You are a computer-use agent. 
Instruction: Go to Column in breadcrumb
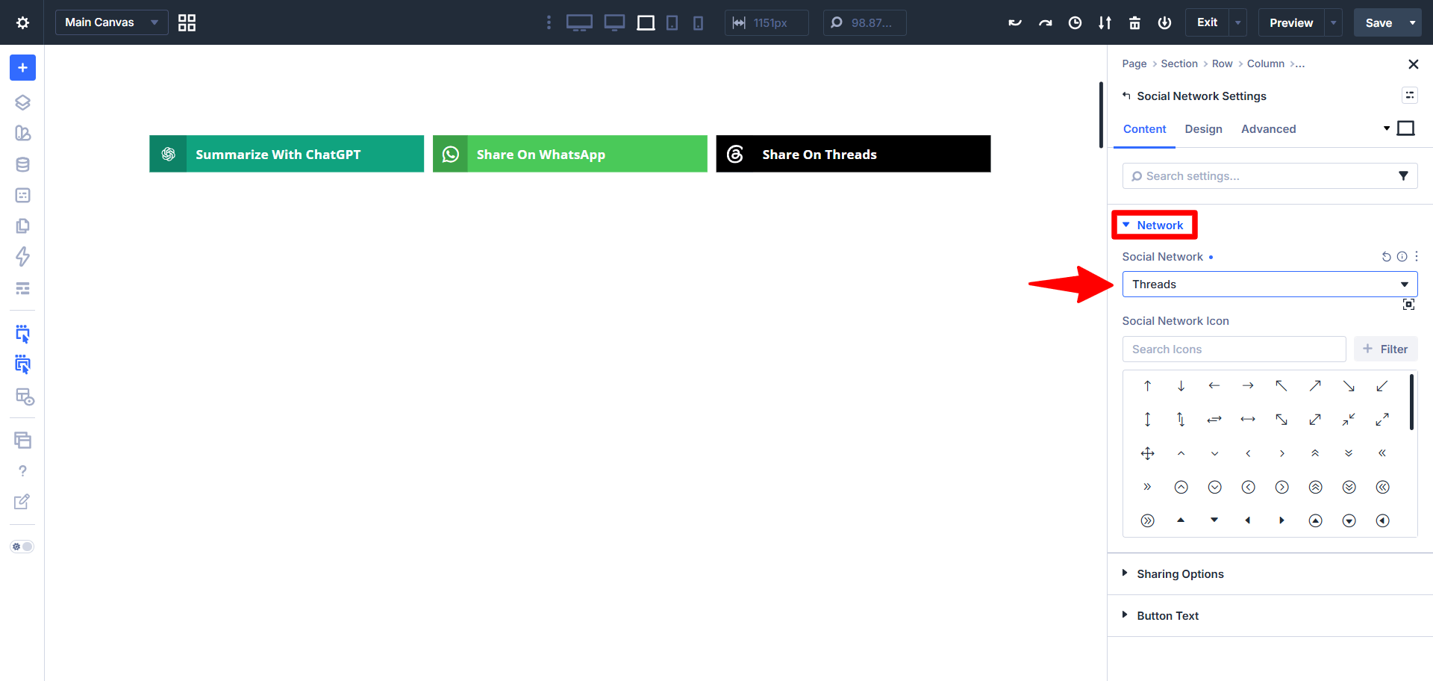[1265, 64]
